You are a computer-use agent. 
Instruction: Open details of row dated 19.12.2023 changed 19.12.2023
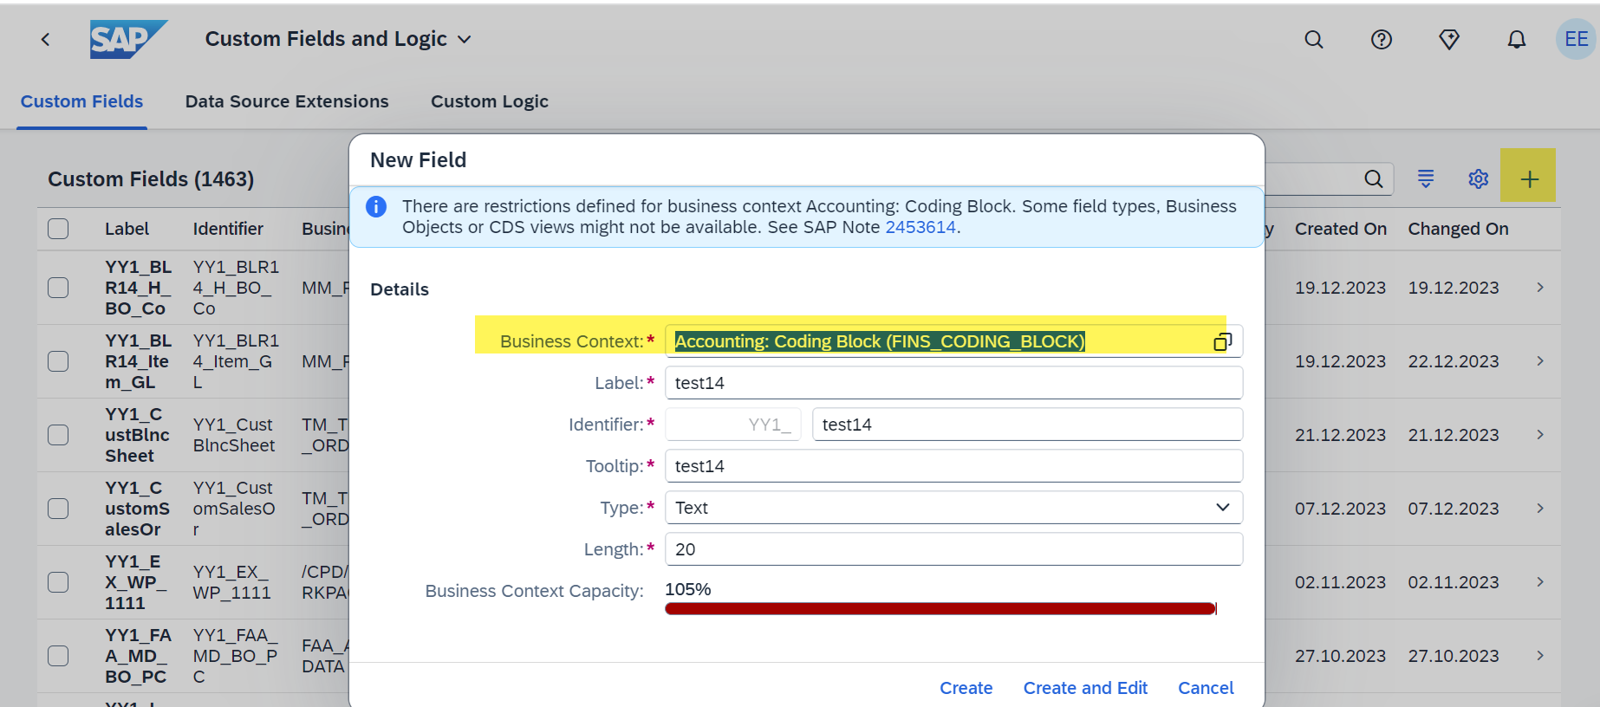[x=1540, y=288]
